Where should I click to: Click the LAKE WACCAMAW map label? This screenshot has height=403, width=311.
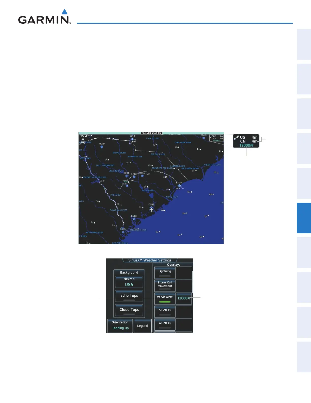click(x=190, y=168)
